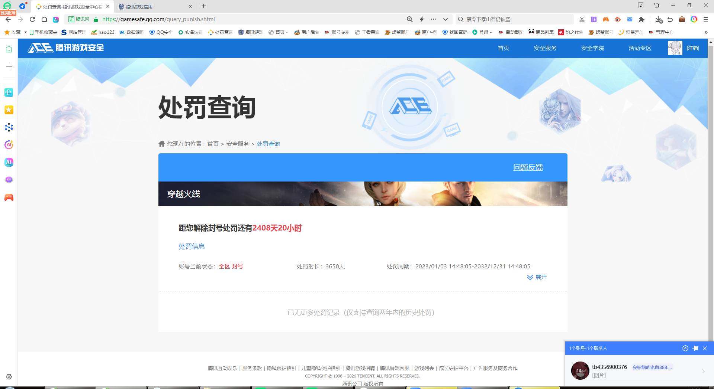Pin the contact popup window
The image size is (714, 389).
(695, 349)
